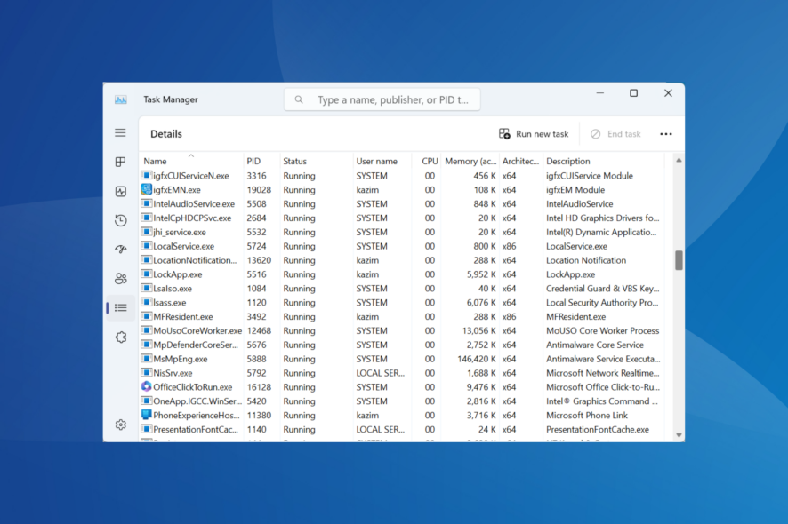Navigate to the Services page

tap(120, 337)
